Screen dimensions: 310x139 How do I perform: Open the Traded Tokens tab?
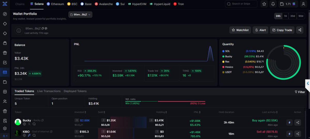click(x=24, y=91)
